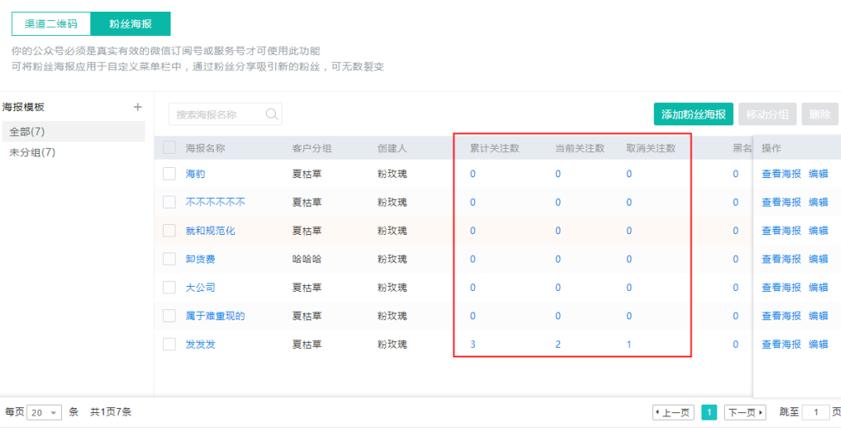Select 未分组(7) group
The width and height of the screenshot is (841, 428).
coord(32,152)
